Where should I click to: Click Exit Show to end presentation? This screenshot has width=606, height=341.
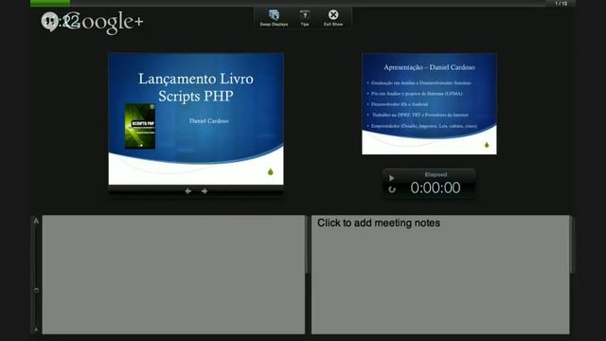(333, 18)
